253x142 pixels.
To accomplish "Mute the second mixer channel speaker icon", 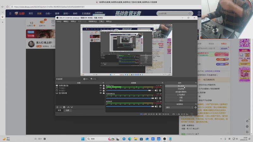I will [156, 98].
